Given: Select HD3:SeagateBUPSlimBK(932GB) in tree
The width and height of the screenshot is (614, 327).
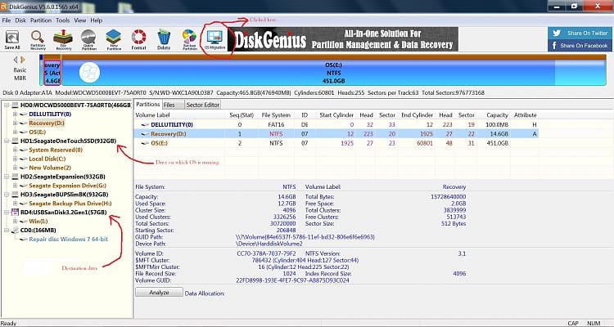Looking at the screenshot, I should pos(64,195).
